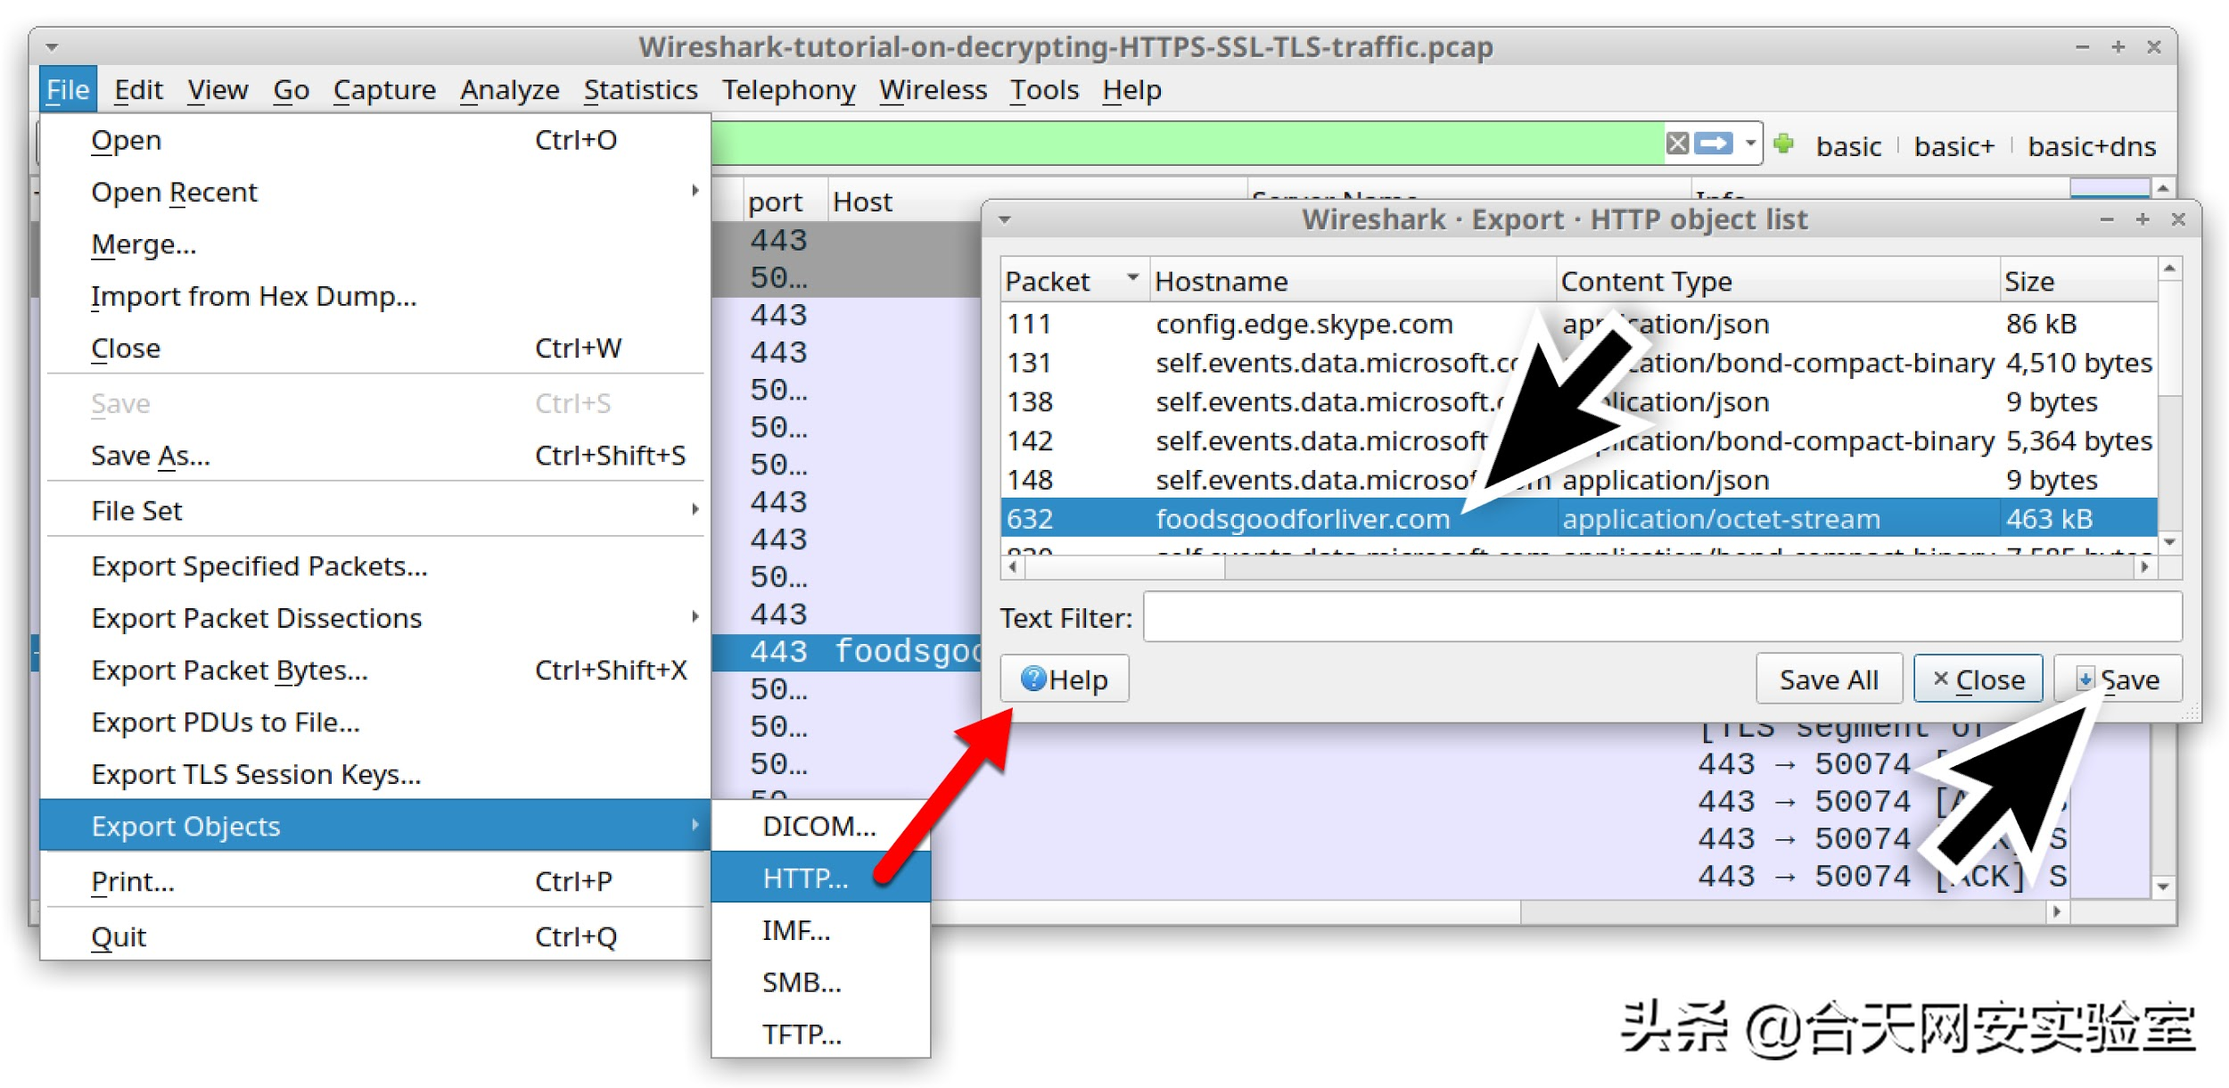
Task: Sort by Size column header
Action: (2078, 281)
